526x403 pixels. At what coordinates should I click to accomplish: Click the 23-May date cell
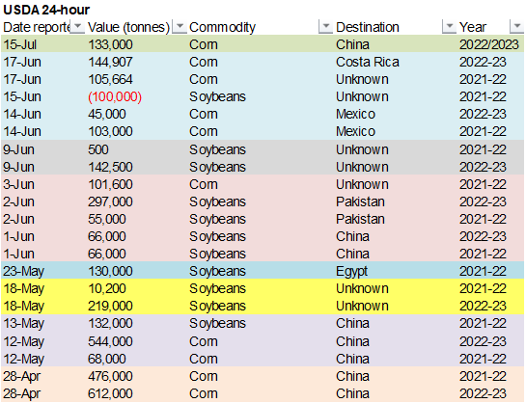tap(23, 271)
